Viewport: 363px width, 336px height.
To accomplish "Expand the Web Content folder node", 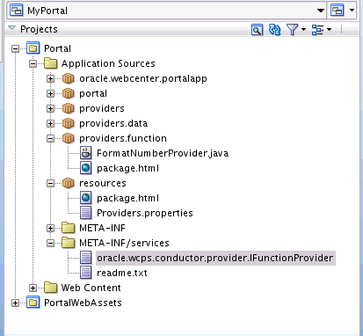I will pyautogui.click(x=33, y=288).
